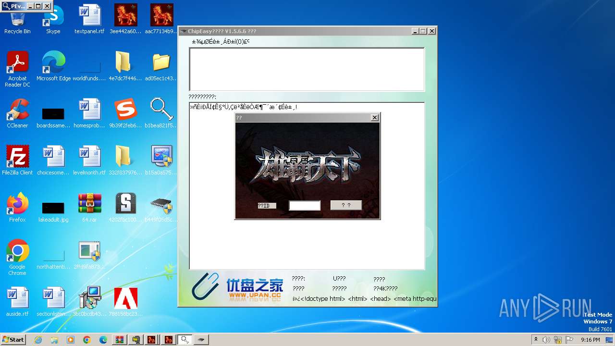
Task: Click the ID input field in the login dialog
Action: [x=305, y=206]
